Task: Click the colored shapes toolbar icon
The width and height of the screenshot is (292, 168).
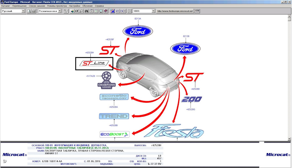Action: (x=72, y=11)
